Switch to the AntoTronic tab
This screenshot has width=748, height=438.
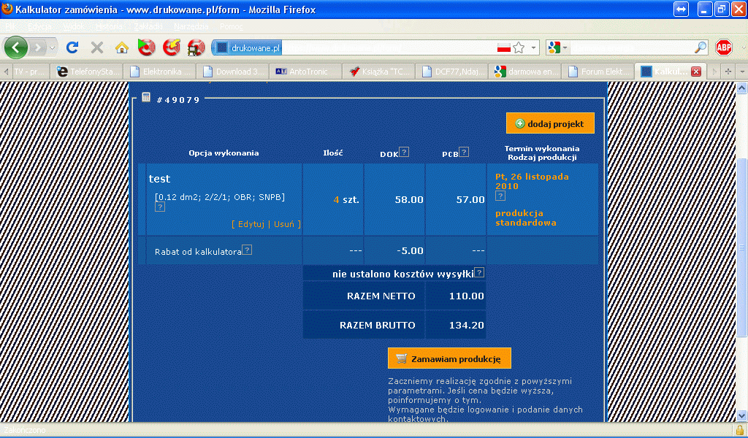pyautogui.click(x=305, y=72)
